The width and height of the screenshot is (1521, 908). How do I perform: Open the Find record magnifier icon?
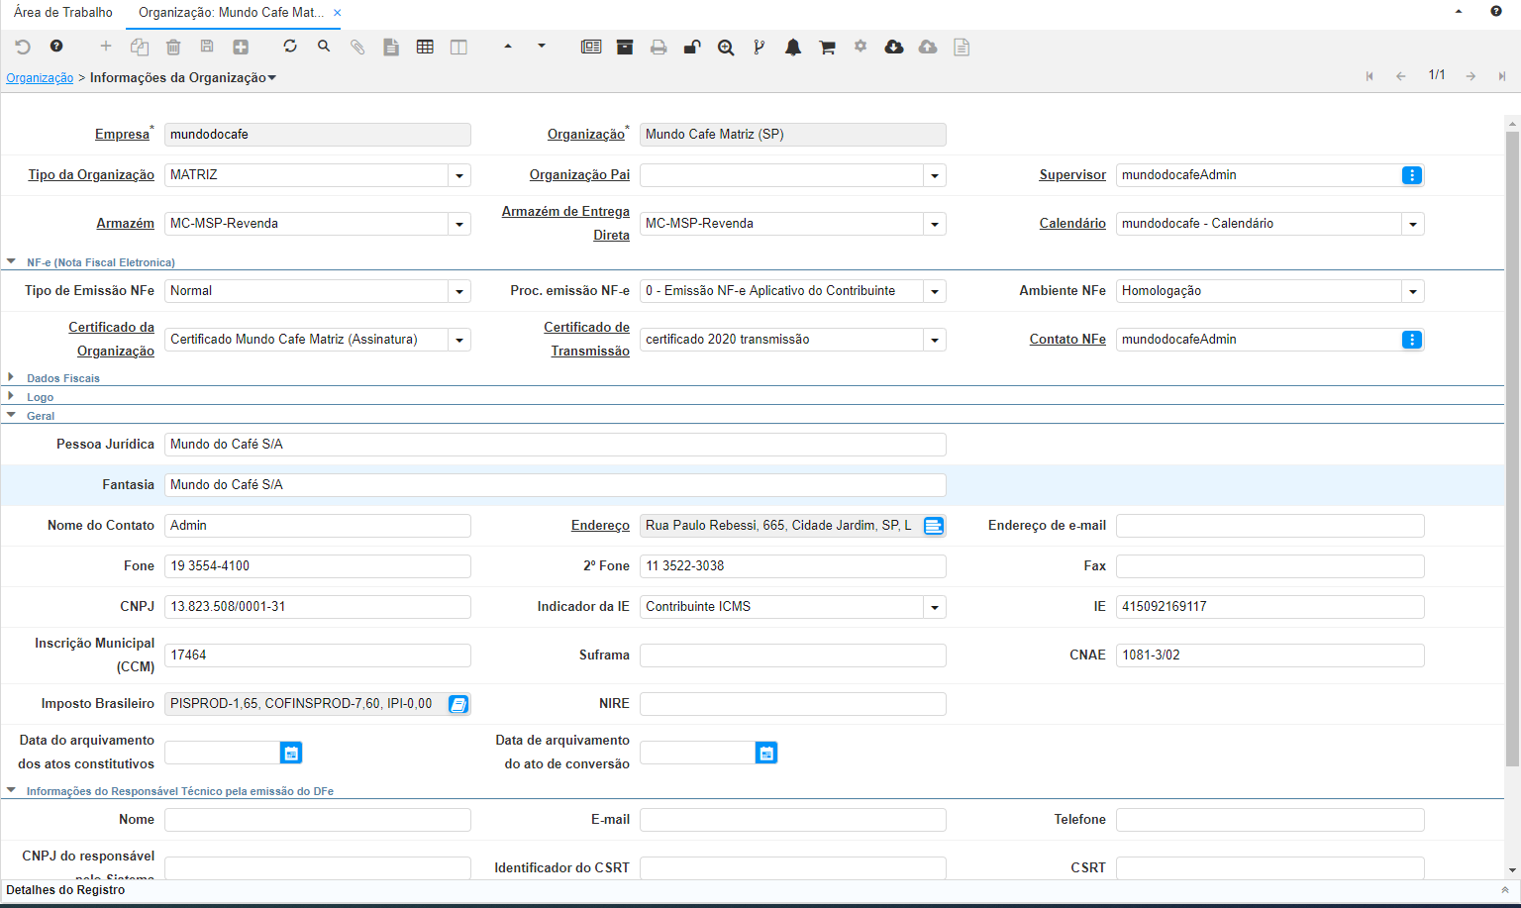[x=324, y=47]
